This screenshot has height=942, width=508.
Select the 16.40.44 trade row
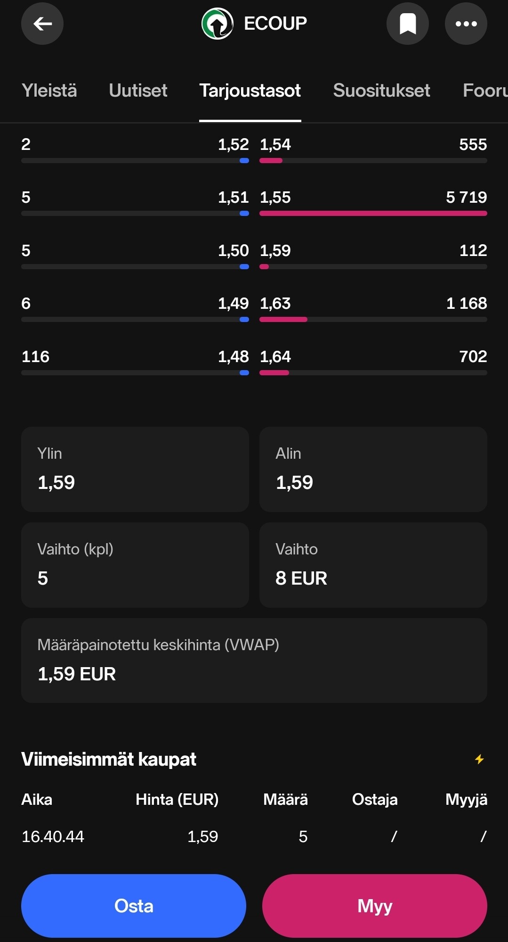[254, 836]
